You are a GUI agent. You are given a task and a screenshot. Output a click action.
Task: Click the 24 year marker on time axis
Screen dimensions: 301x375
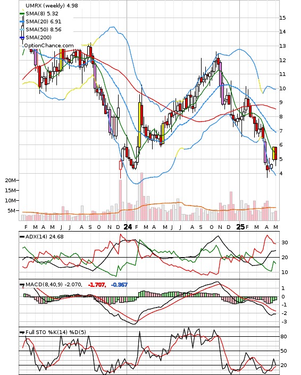click(x=128, y=227)
